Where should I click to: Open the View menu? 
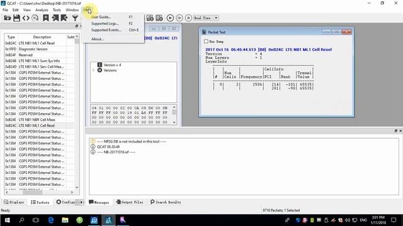tap(26, 10)
